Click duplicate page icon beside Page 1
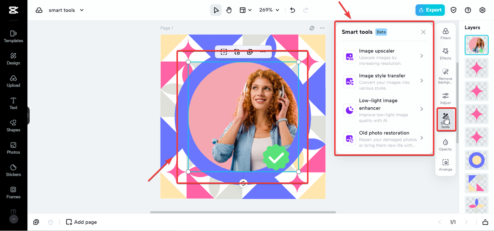Screen dimensions: 494x231 pyautogui.click(x=312, y=28)
